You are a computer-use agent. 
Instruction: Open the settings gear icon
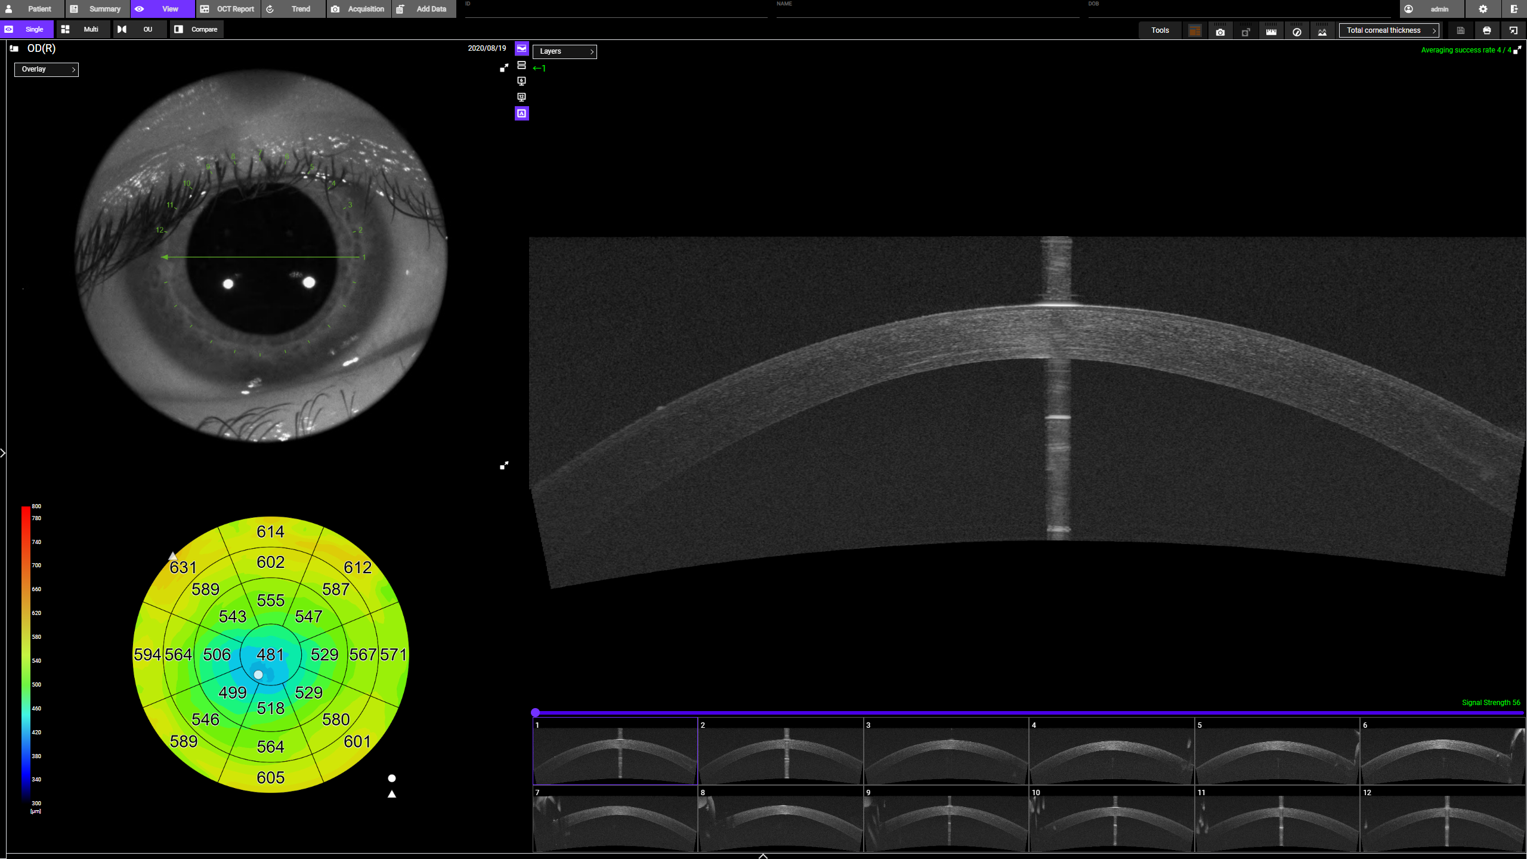point(1483,9)
